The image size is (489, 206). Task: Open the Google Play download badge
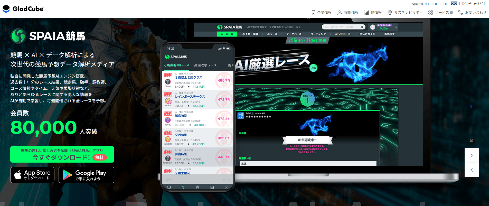pyautogui.click(x=86, y=175)
